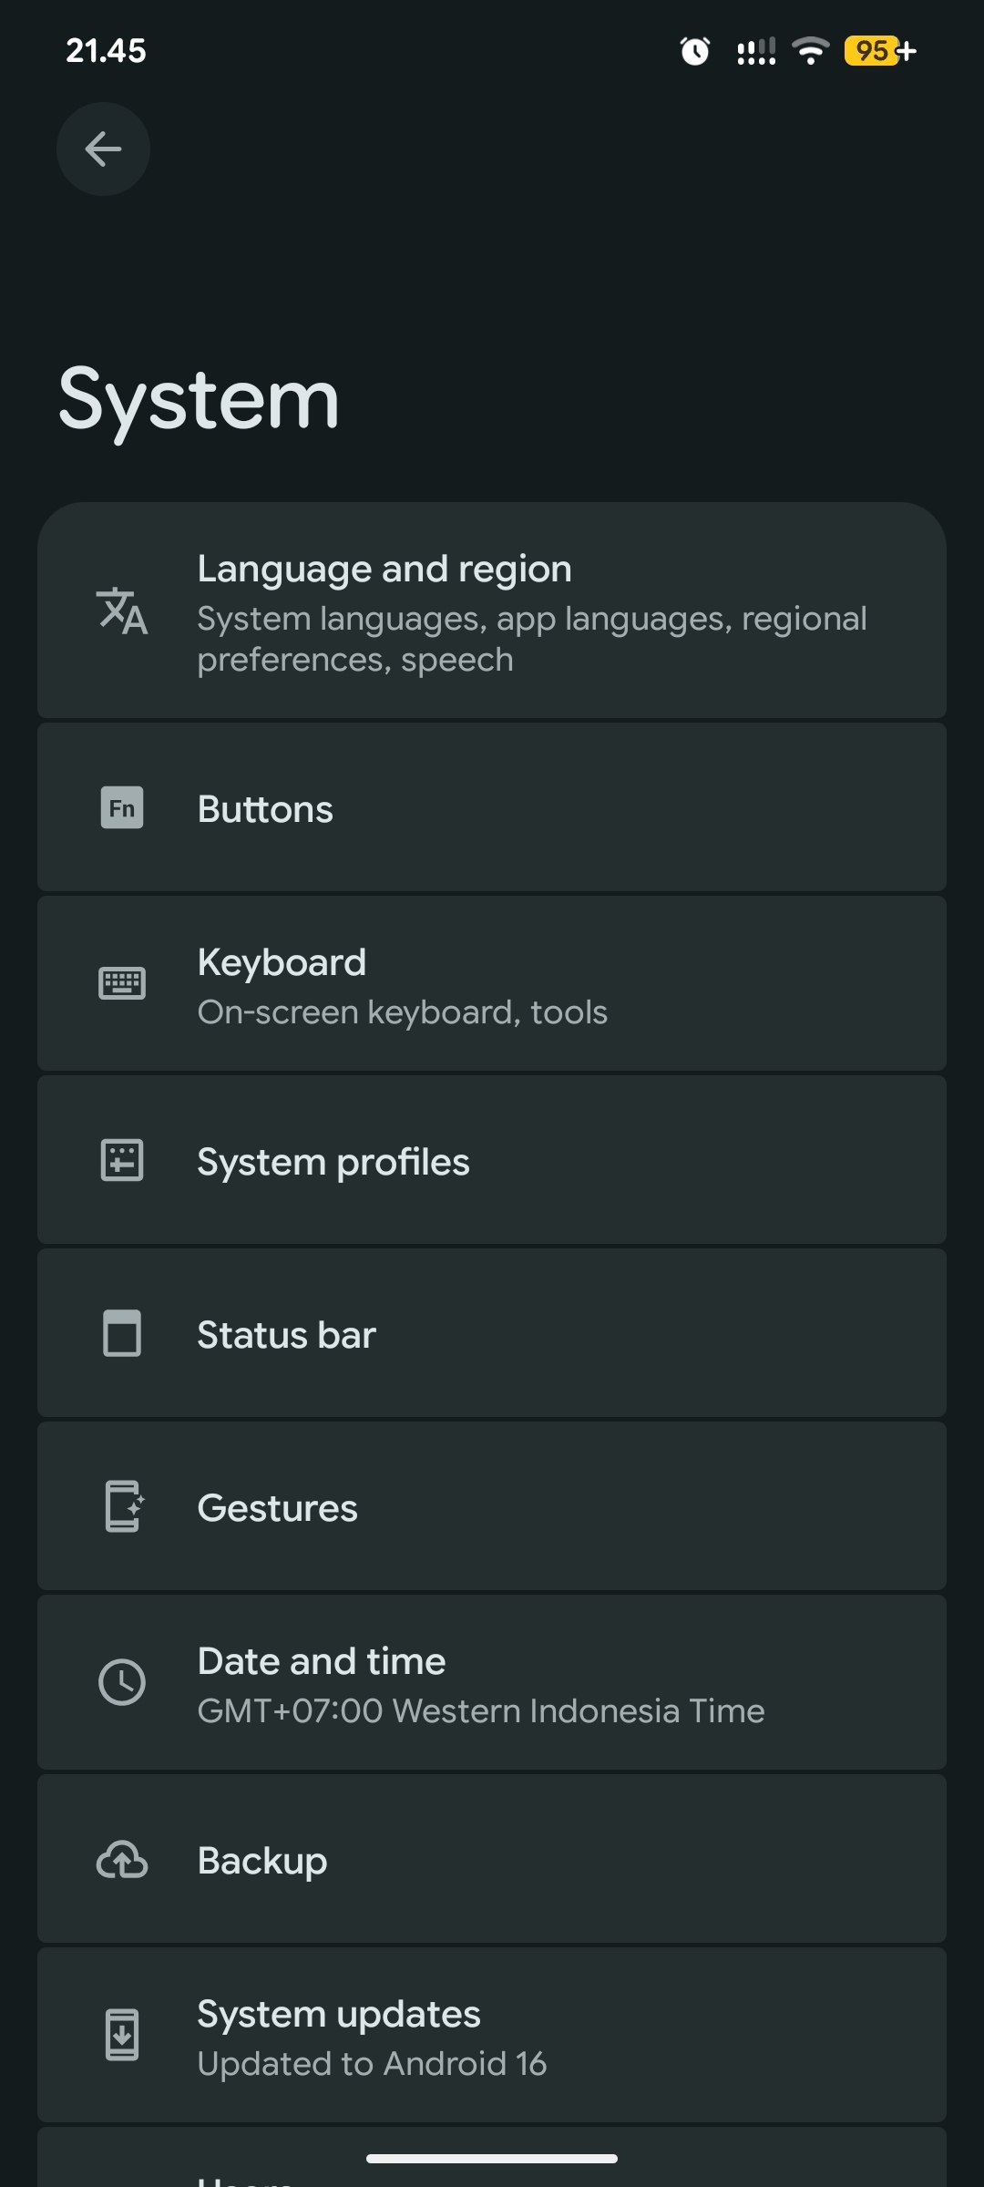Tap the Gestures phone icon

coord(124,1506)
